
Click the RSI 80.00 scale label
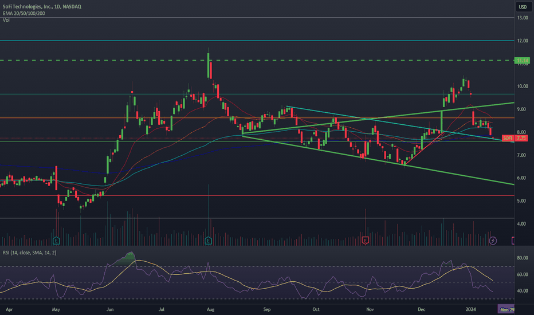click(523, 258)
